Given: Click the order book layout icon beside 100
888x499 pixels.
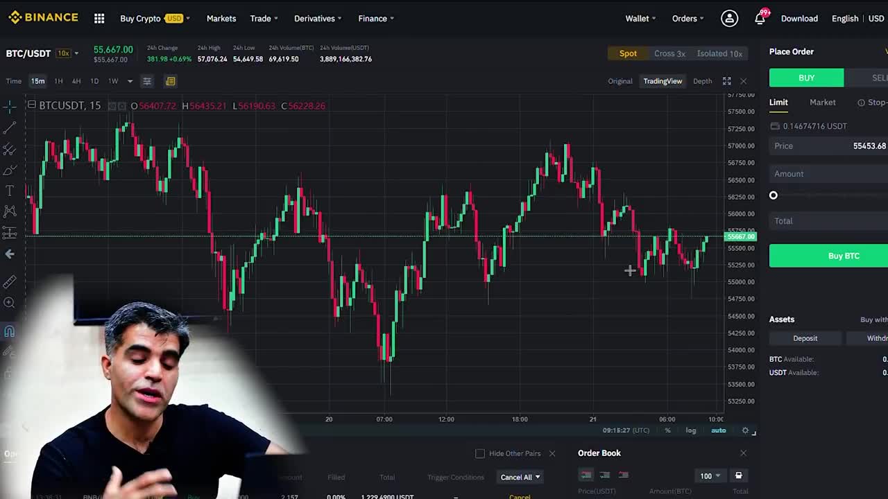Looking at the screenshot, I should tap(738, 475).
